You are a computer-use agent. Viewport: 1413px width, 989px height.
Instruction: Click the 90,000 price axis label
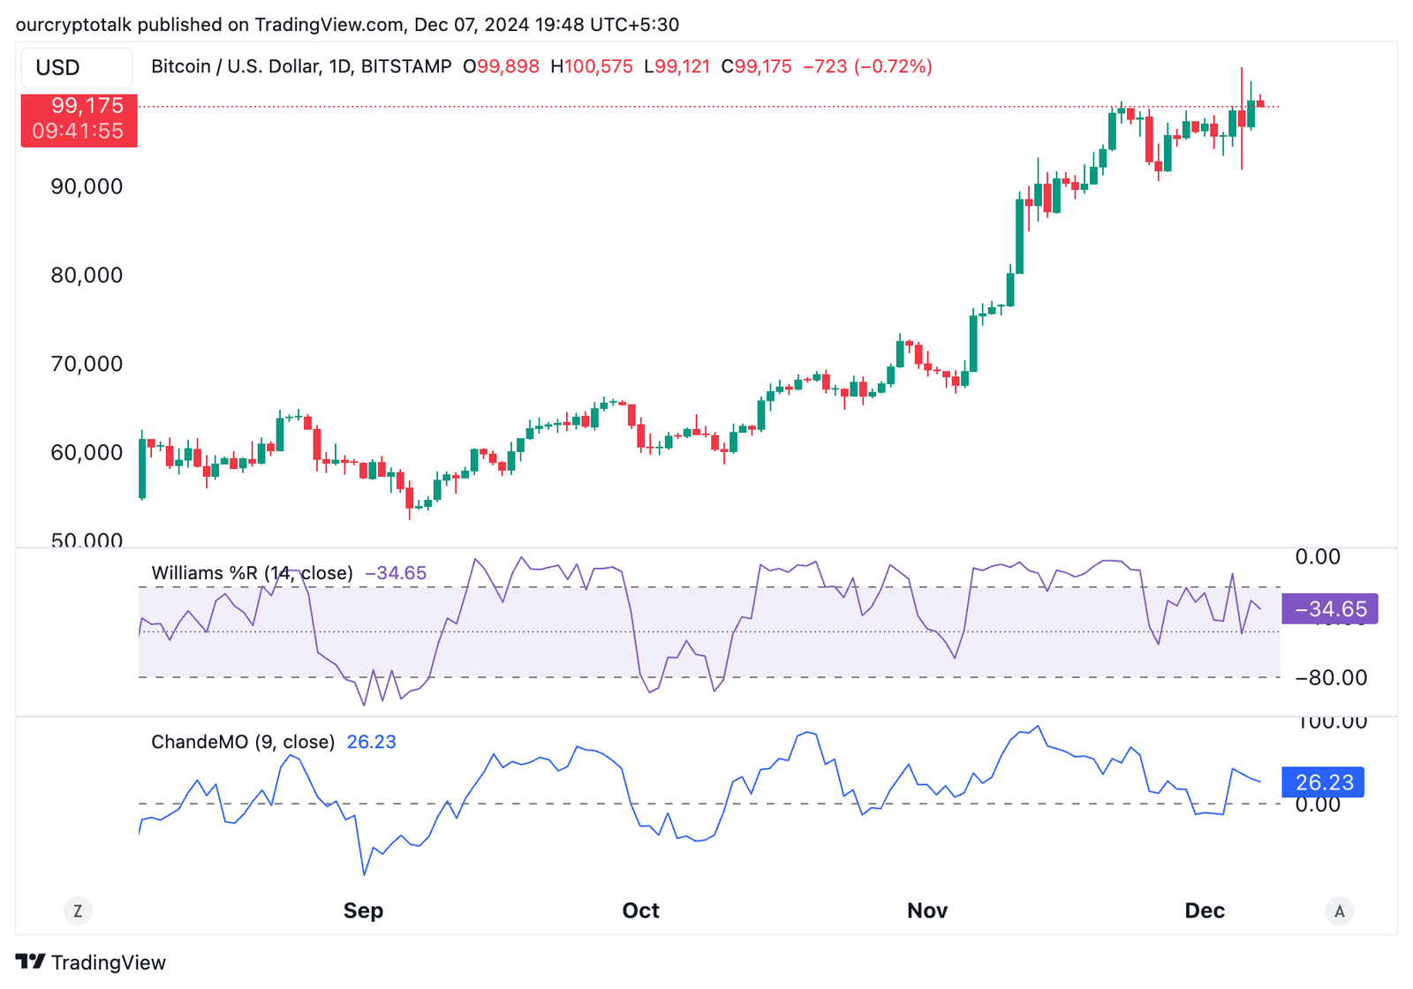(87, 186)
